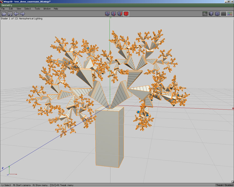Save the model with the floppy icon
The image size is (234, 187).
pyautogui.click(x=10, y=14)
